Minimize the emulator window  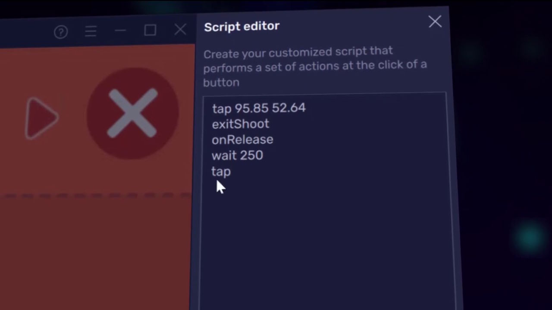[120, 31]
